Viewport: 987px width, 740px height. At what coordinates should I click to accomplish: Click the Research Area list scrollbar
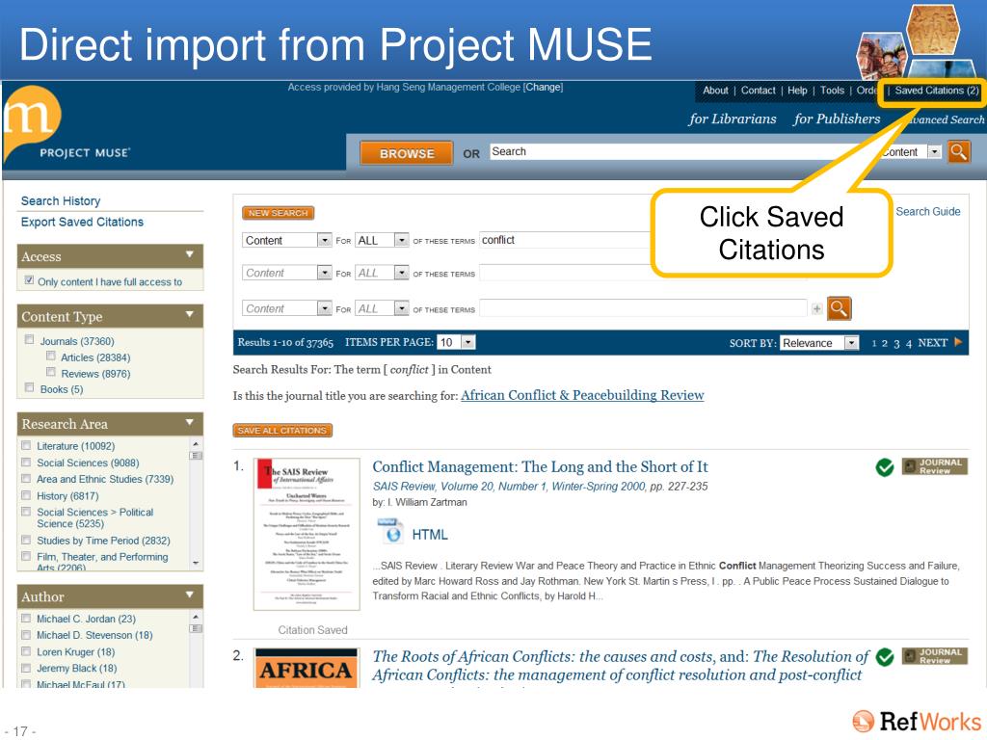click(x=196, y=503)
